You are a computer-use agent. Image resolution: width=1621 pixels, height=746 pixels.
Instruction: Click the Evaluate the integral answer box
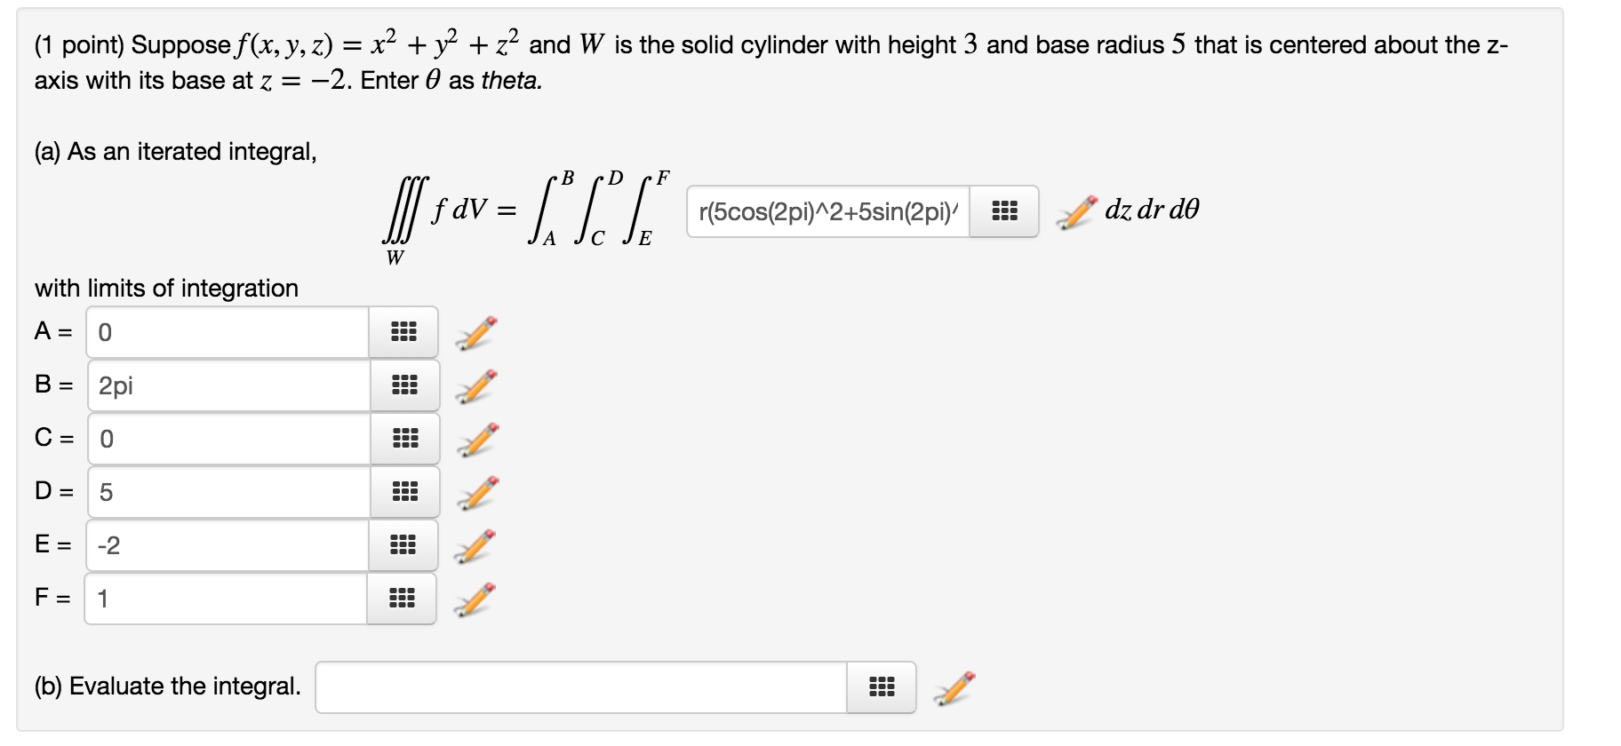click(x=581, y=687)
